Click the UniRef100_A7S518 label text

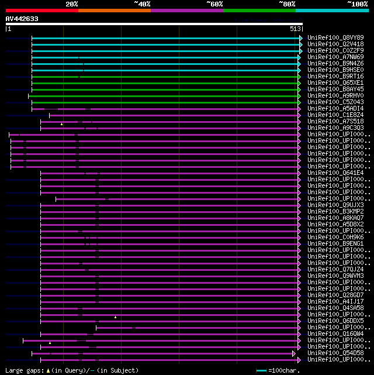click(x=335, y=122)
